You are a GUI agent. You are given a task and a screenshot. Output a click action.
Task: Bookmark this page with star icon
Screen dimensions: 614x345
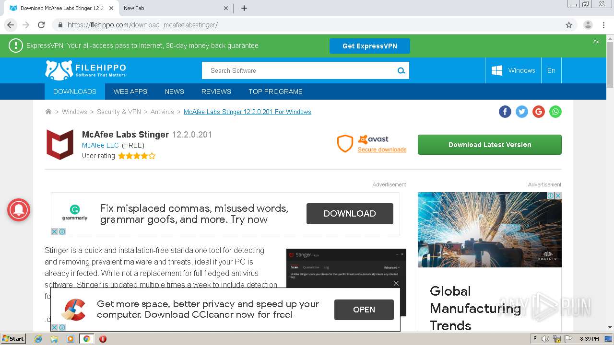click(569, 25)
